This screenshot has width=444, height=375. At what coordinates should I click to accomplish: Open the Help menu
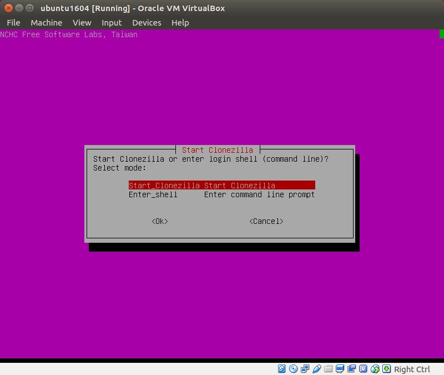pyautogui.click(x=180, y=23)
